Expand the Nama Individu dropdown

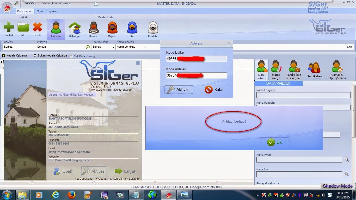click(x=145, y=47)
